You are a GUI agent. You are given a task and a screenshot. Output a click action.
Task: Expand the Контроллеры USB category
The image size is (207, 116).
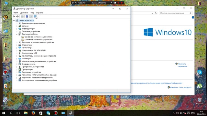pyautogui.click(x=17, y=53)
